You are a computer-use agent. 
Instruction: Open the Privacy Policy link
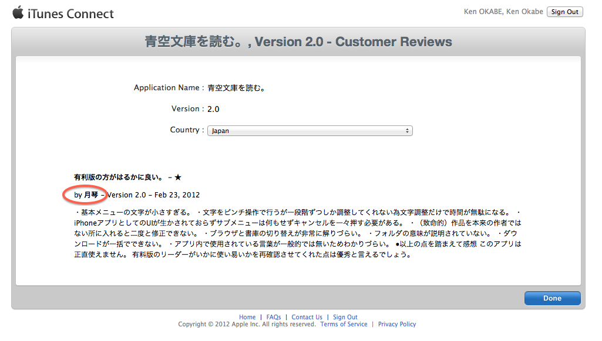point(397,324)
